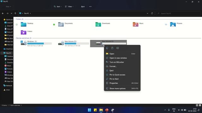Go forward with the Forward arrow
202x113 pixels.
tap(7, 13)
